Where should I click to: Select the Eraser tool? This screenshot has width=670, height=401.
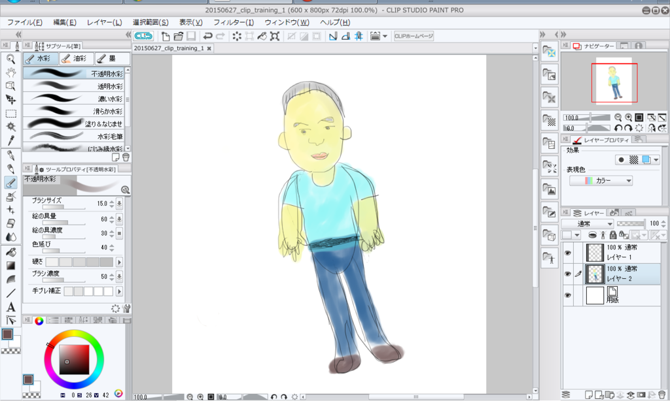coord(10,223)
